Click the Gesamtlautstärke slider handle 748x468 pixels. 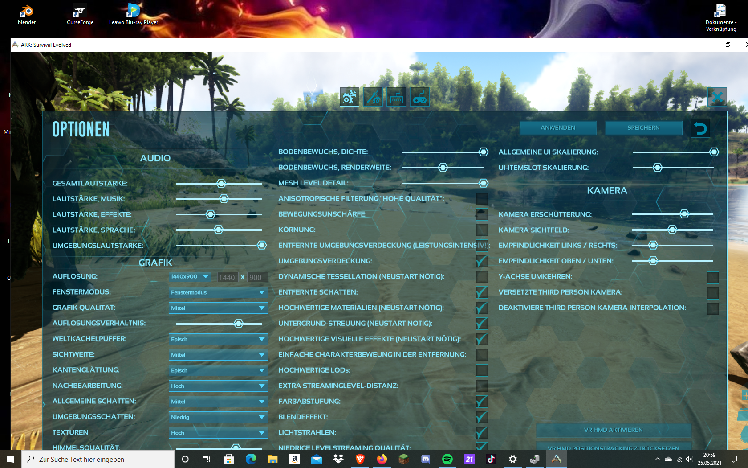[221, 183]
